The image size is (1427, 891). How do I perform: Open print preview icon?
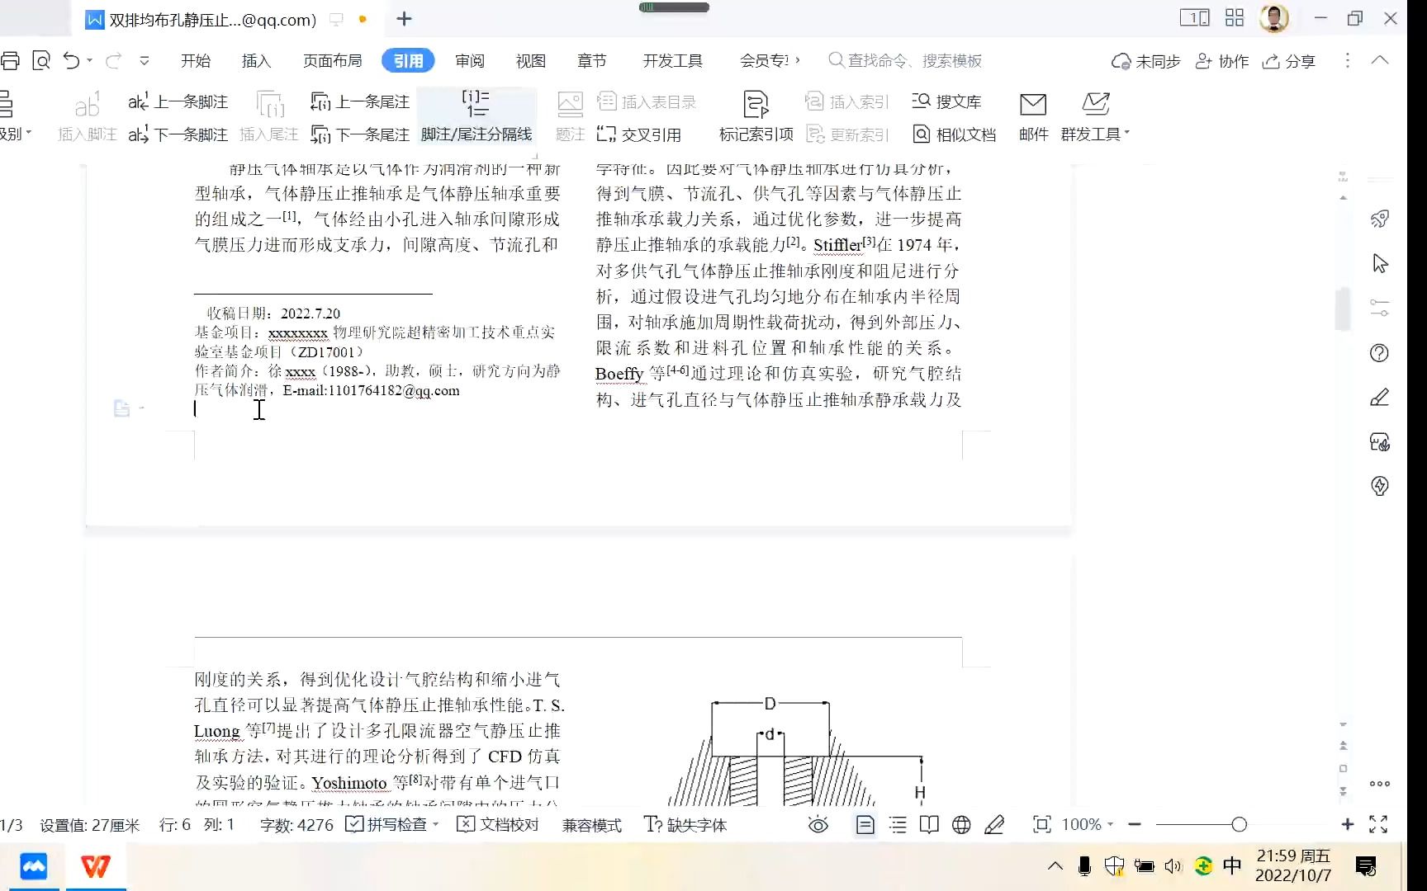point(41,60)
